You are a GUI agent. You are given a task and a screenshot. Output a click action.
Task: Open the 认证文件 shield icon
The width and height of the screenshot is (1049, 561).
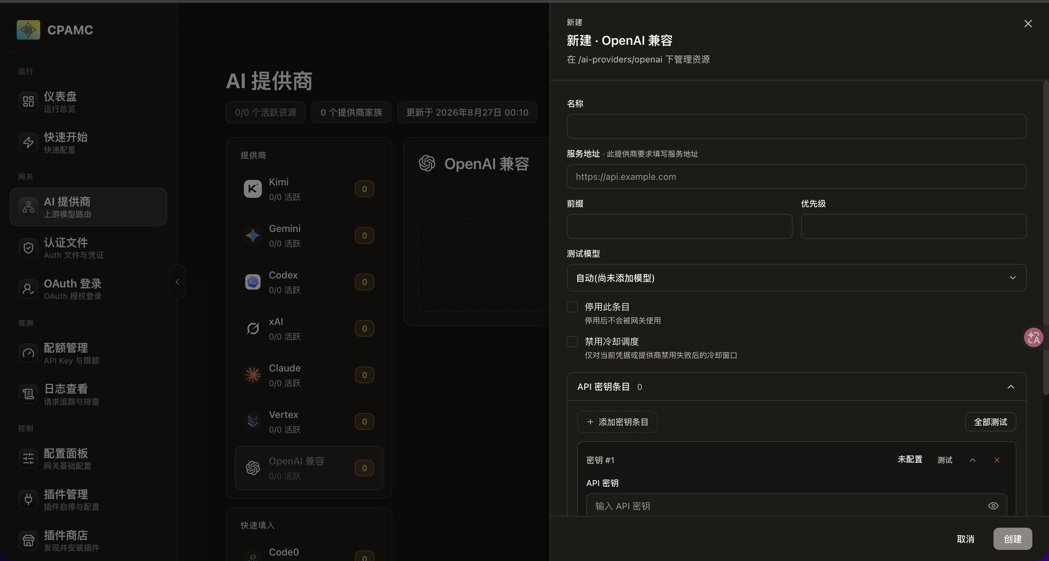point(28,248)
